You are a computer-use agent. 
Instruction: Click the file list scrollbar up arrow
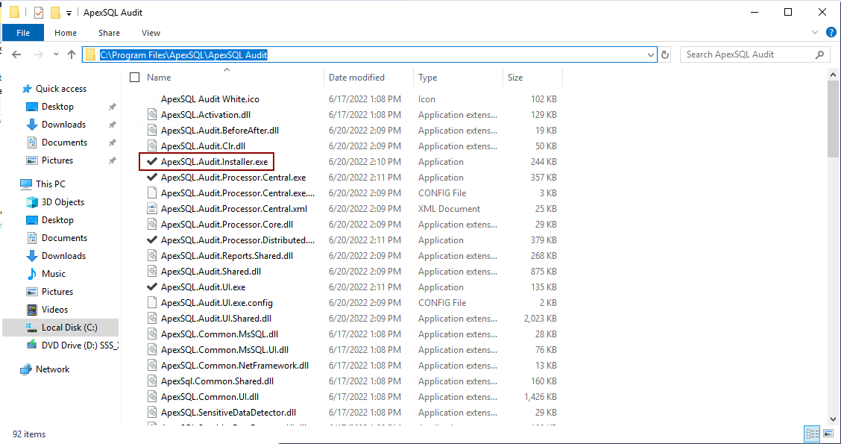[834, 75]
